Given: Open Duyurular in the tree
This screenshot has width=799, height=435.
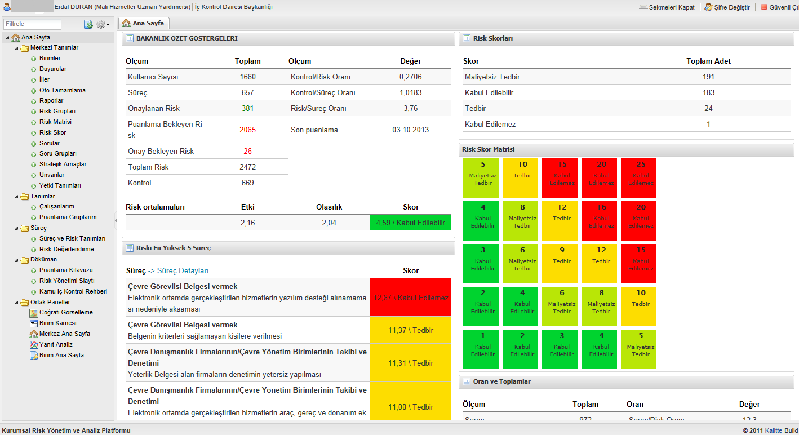Looking at the screenshot, I should click(x=52, y=69).
